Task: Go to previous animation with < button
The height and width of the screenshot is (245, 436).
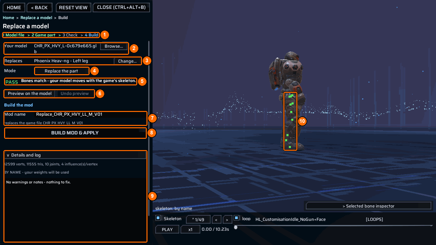Action: (x=216, y=219)
